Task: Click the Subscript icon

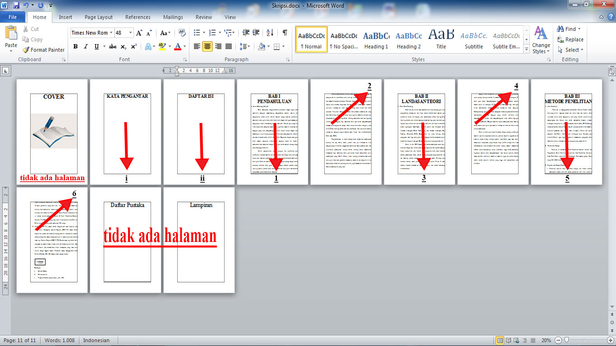Action: 124,46
